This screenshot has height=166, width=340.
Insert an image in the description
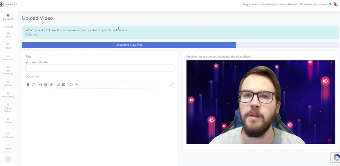tap(63, 85)
